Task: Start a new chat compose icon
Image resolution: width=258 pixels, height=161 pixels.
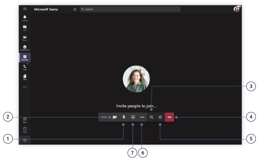Action: [x=75, y=9]
